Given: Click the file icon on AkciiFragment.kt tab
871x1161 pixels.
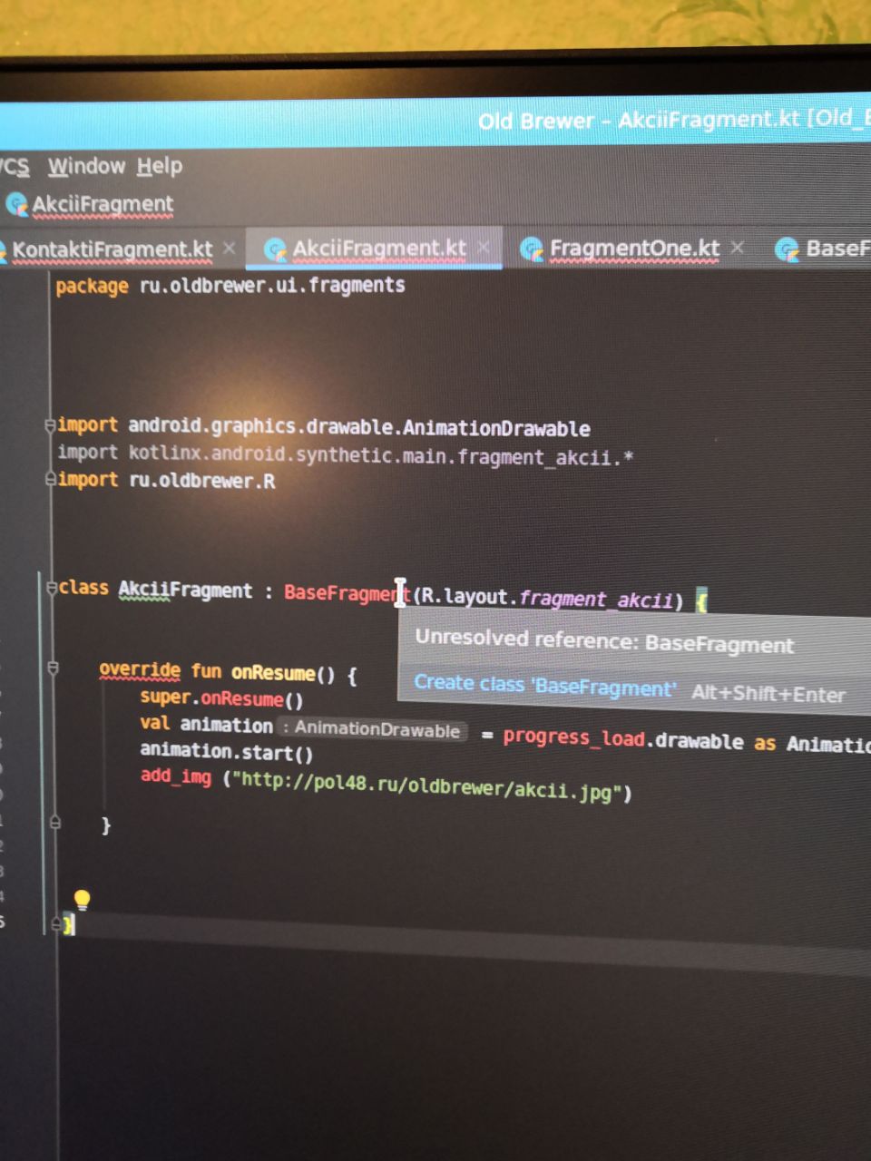Looking at the screenshot, I should tap(275, 249).
